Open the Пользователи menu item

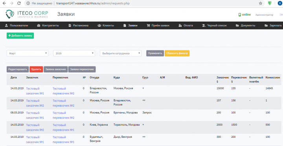click(17, 26)
